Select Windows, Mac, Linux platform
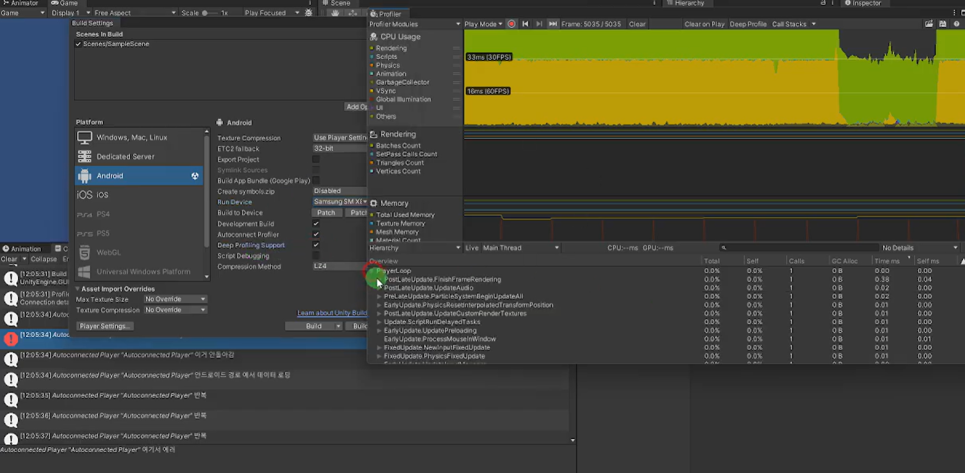 pos(132,137)
